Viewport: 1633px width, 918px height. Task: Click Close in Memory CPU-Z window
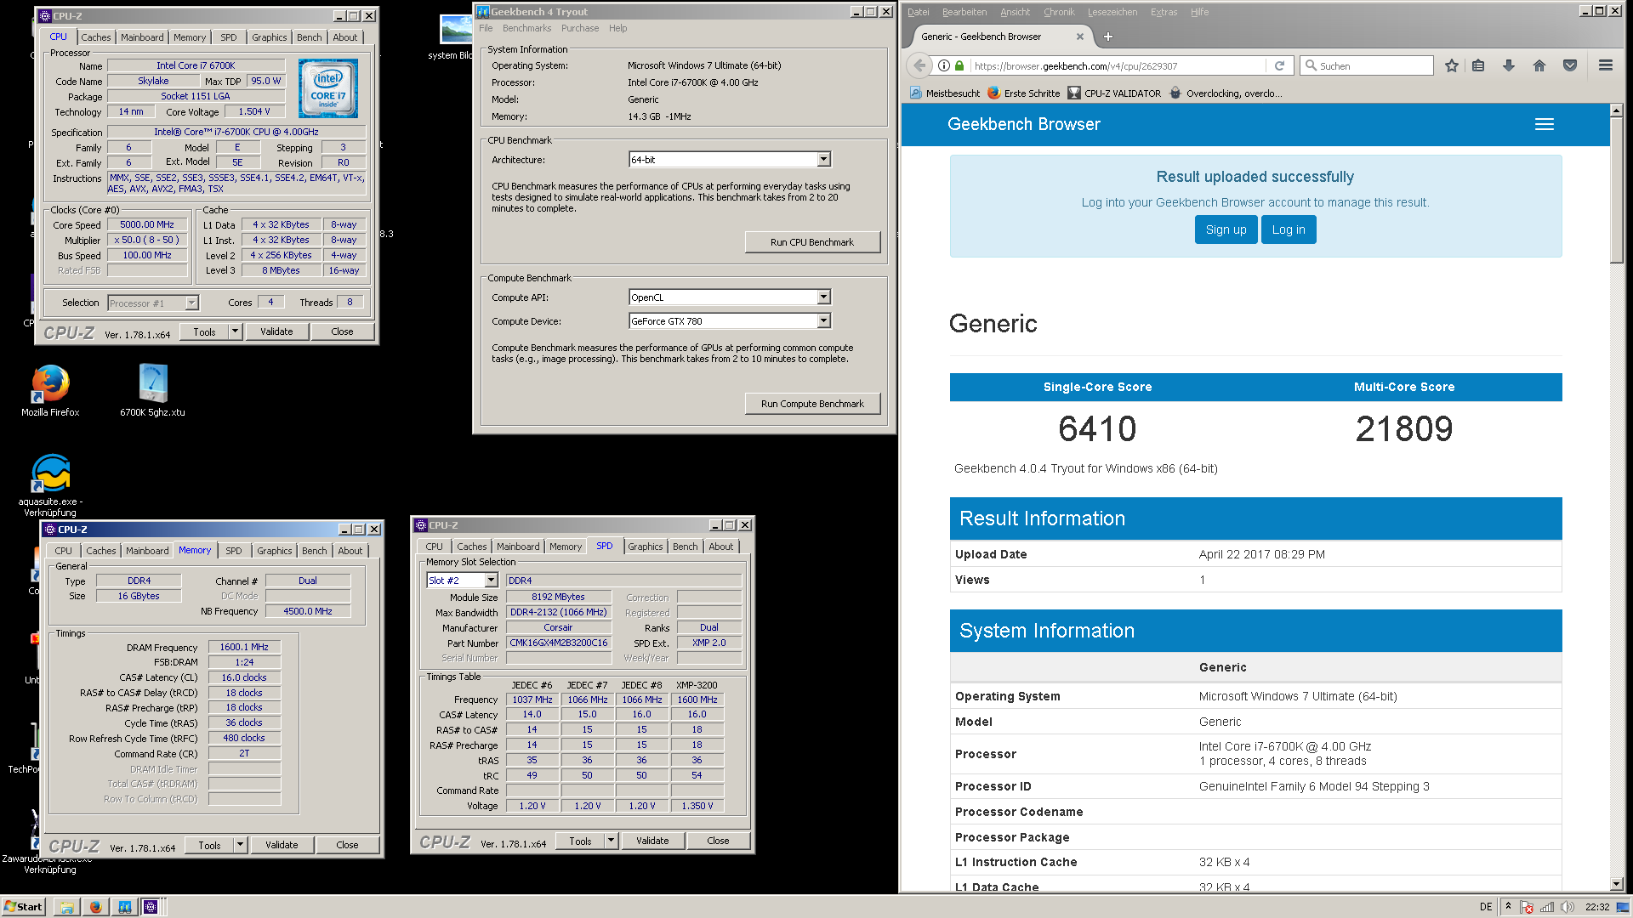tap(347, 845)
